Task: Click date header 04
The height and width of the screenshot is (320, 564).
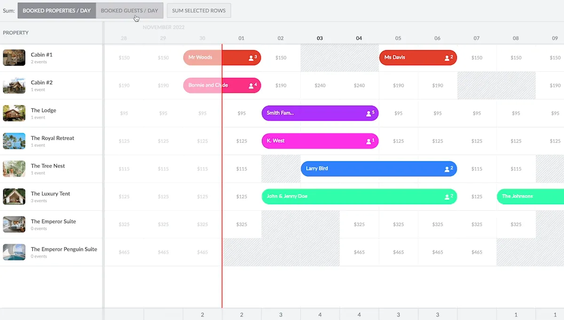Action: (359, 38)
